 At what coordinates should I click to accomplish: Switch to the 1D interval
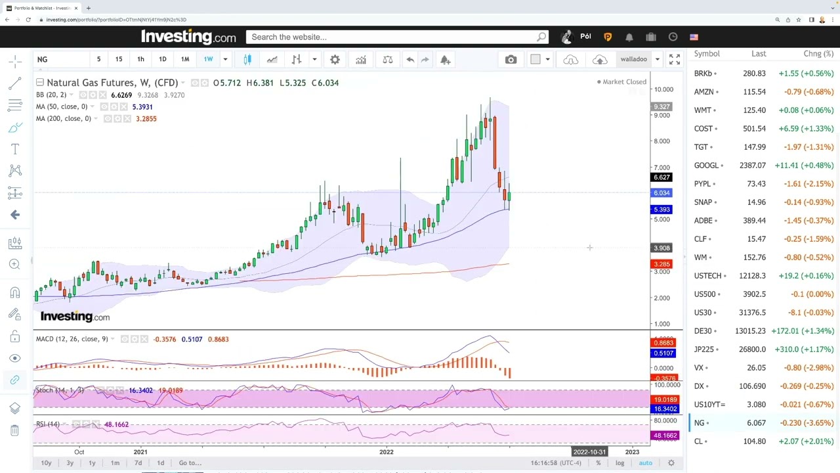[162, 59]
